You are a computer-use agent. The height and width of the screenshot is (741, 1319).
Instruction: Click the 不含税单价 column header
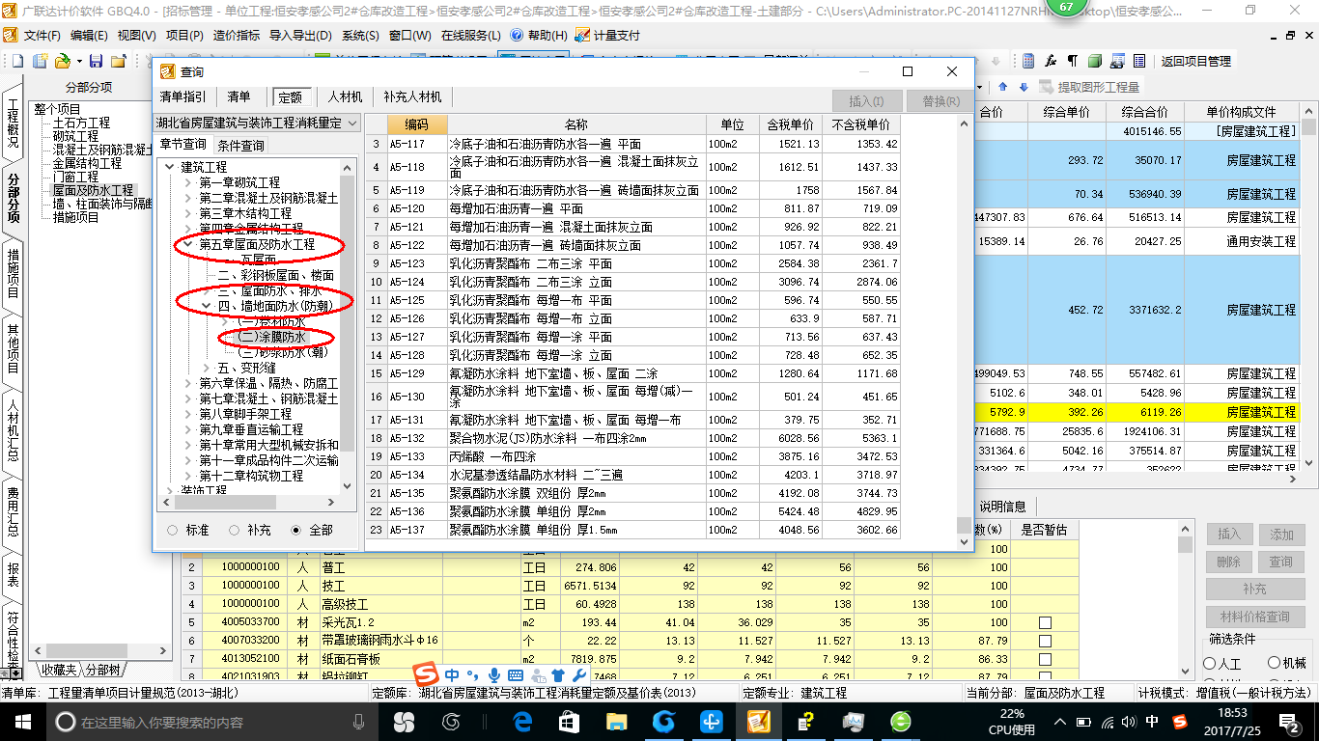[x=859, y=124]
